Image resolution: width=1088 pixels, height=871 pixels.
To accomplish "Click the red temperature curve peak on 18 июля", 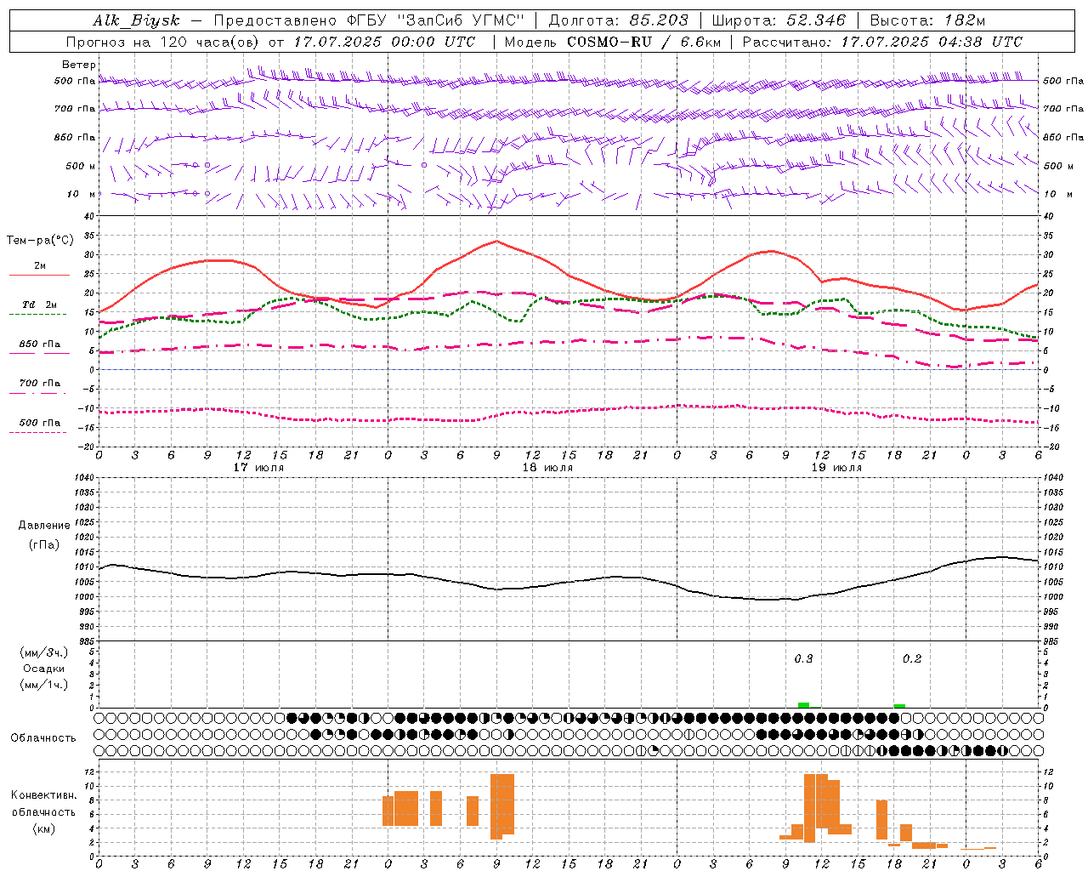I will 496,241.
